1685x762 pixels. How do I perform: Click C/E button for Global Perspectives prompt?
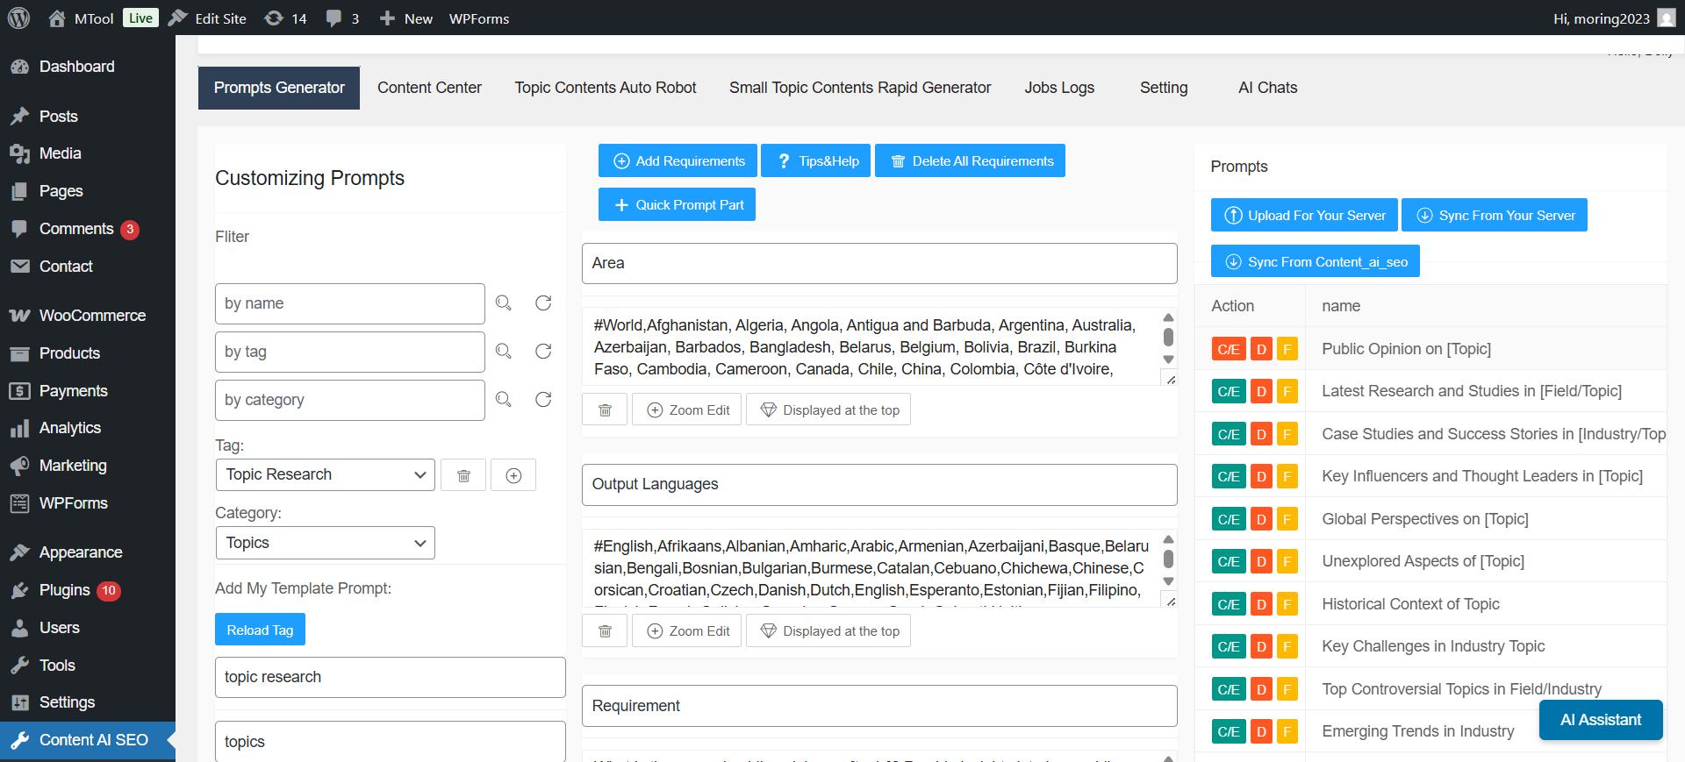(x=1228, y=519)
